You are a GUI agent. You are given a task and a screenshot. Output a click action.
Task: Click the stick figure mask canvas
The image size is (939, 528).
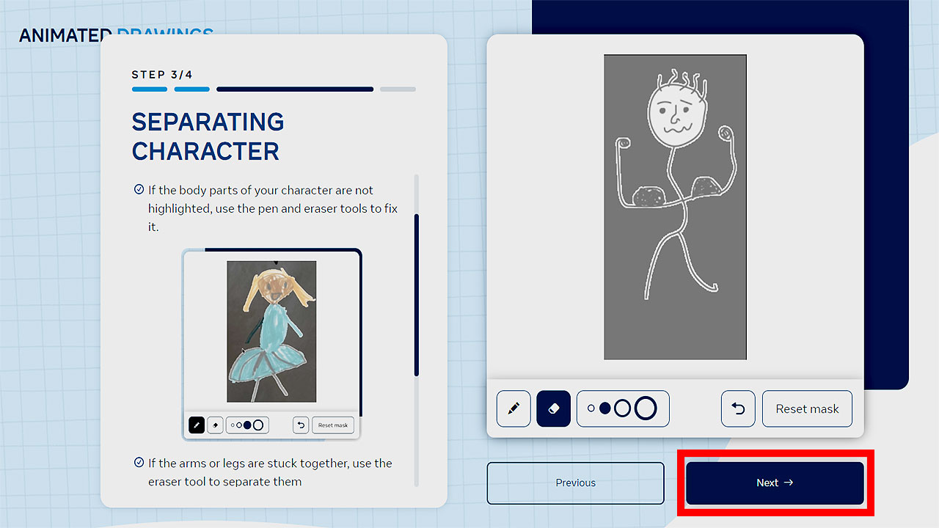tap(675, 207)
